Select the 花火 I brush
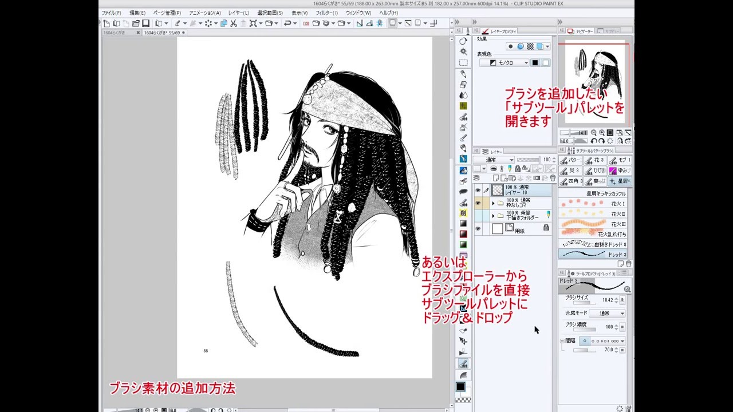Viewport: 733px width, 412px height. [593, 204]
